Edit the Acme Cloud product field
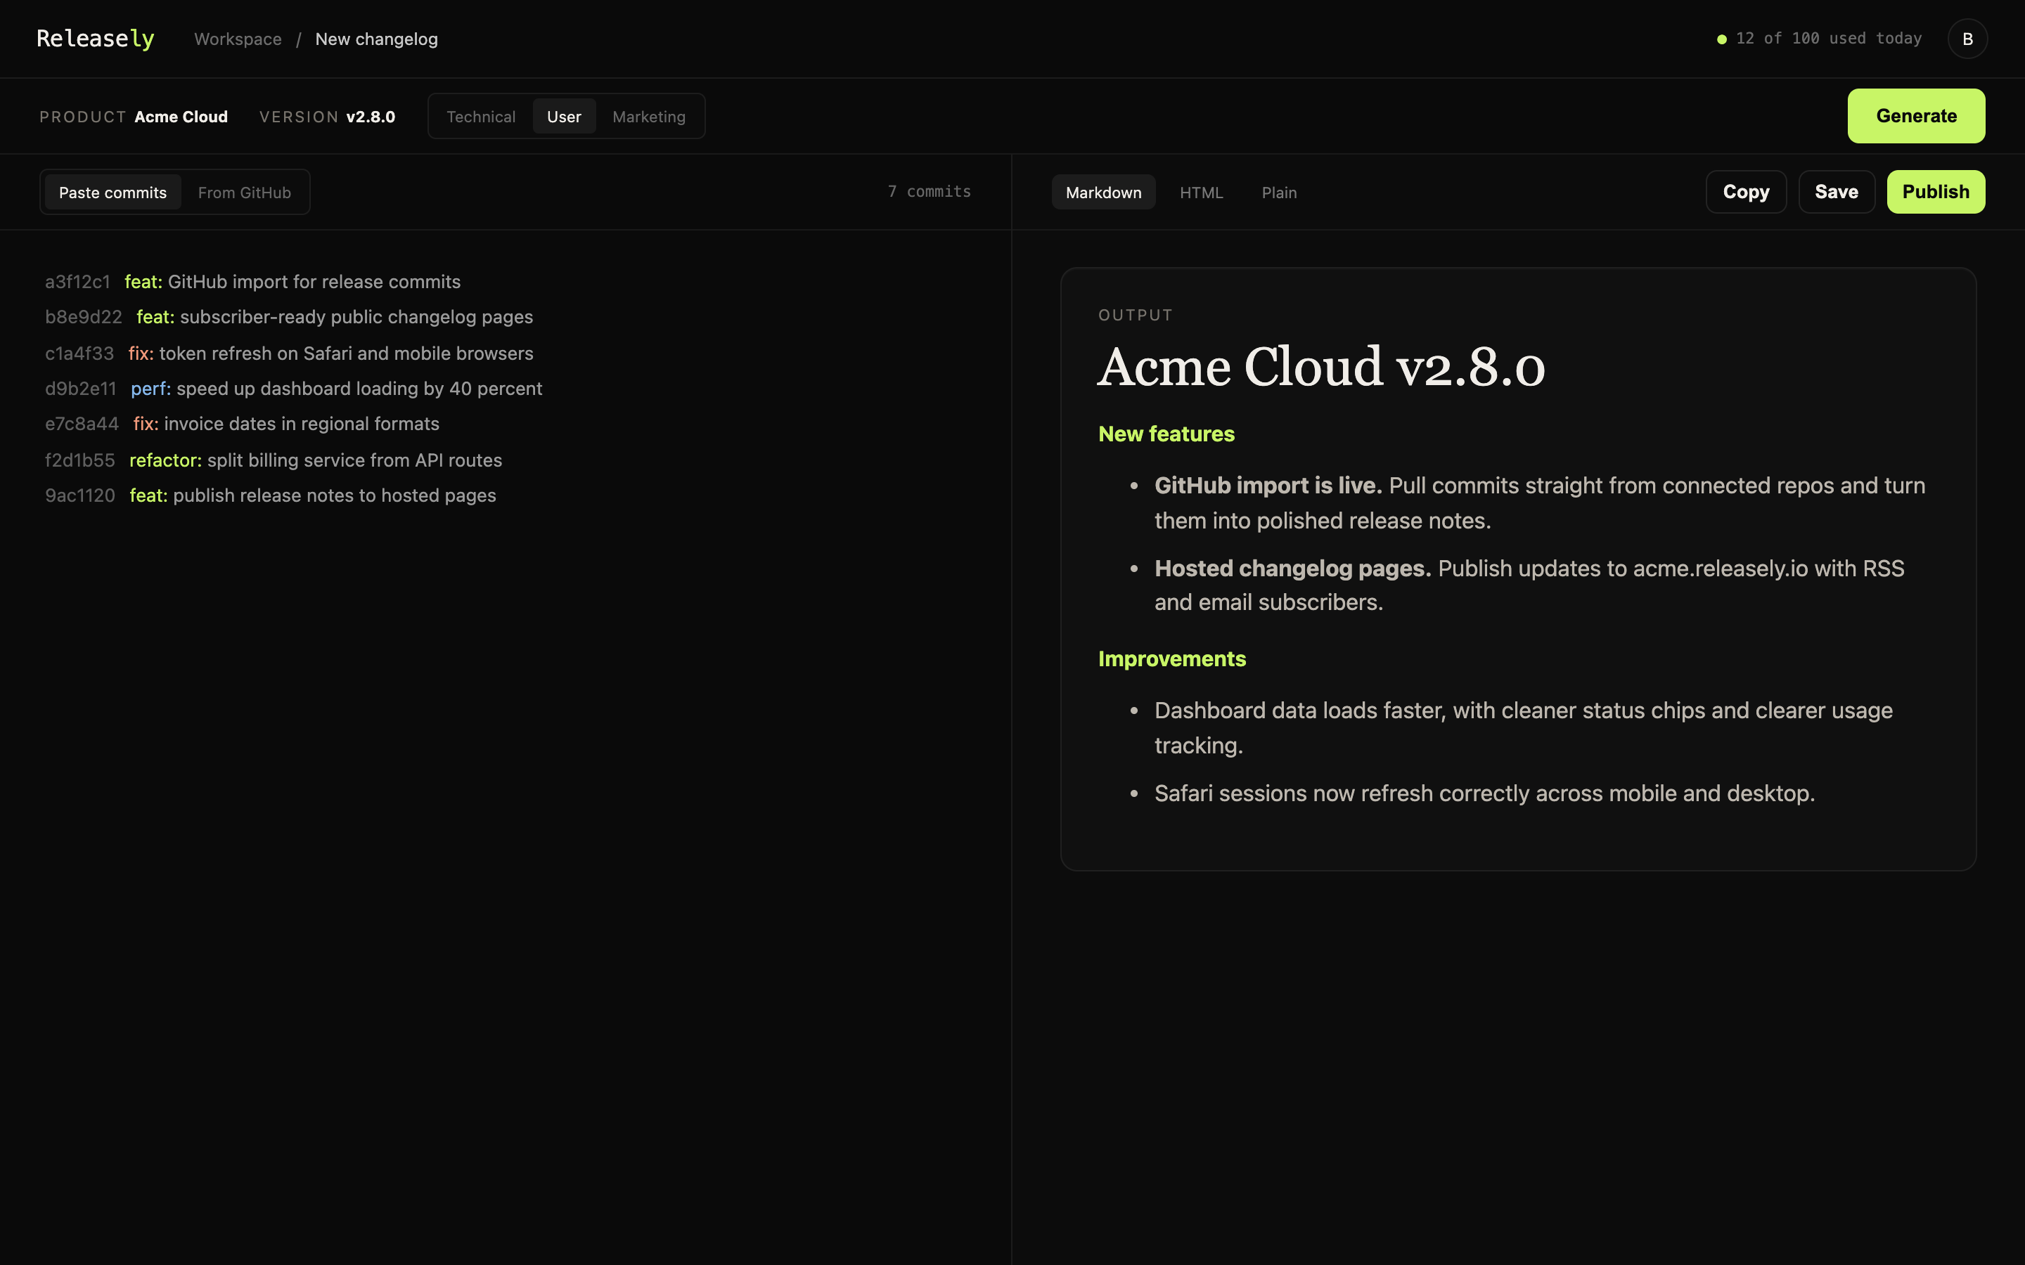This screenshot has width=2025, height=1265. 181,116
